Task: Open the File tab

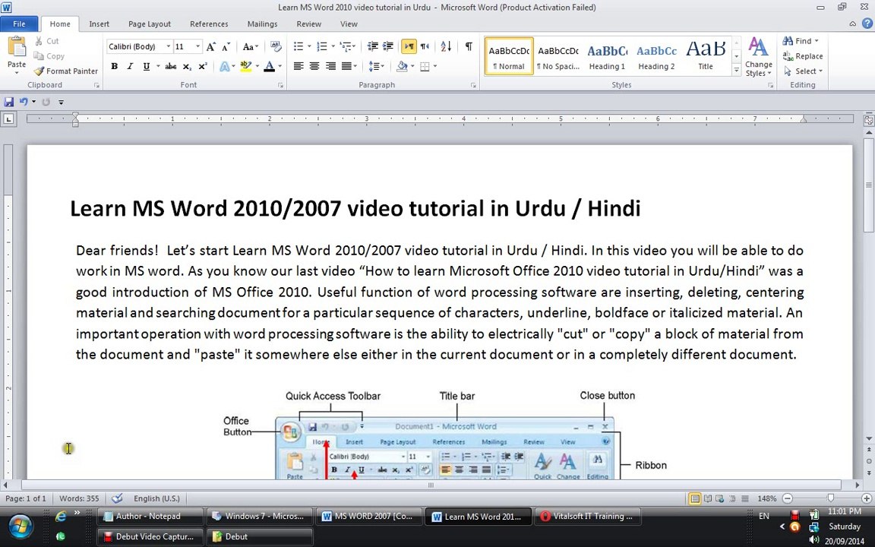Action: click(x=19, y=24)
